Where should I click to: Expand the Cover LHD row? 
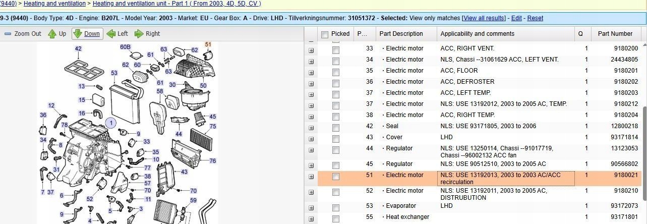click(x=311, y=138)
